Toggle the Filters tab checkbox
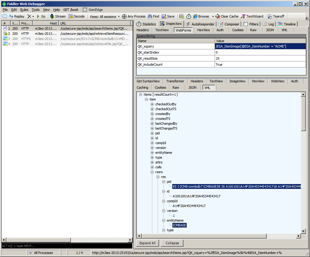The width and height of the screenshot is (310, 257). point(246,24)
